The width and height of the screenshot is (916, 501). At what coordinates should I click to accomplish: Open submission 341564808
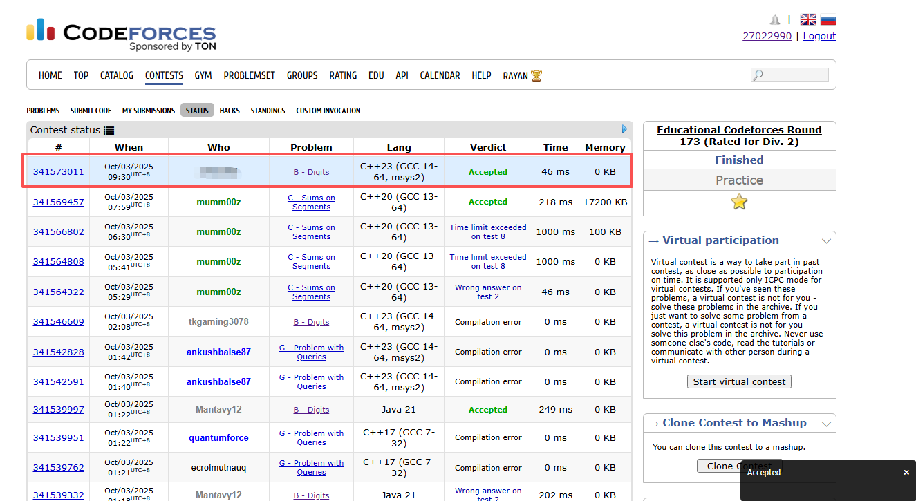pos(59,261)
